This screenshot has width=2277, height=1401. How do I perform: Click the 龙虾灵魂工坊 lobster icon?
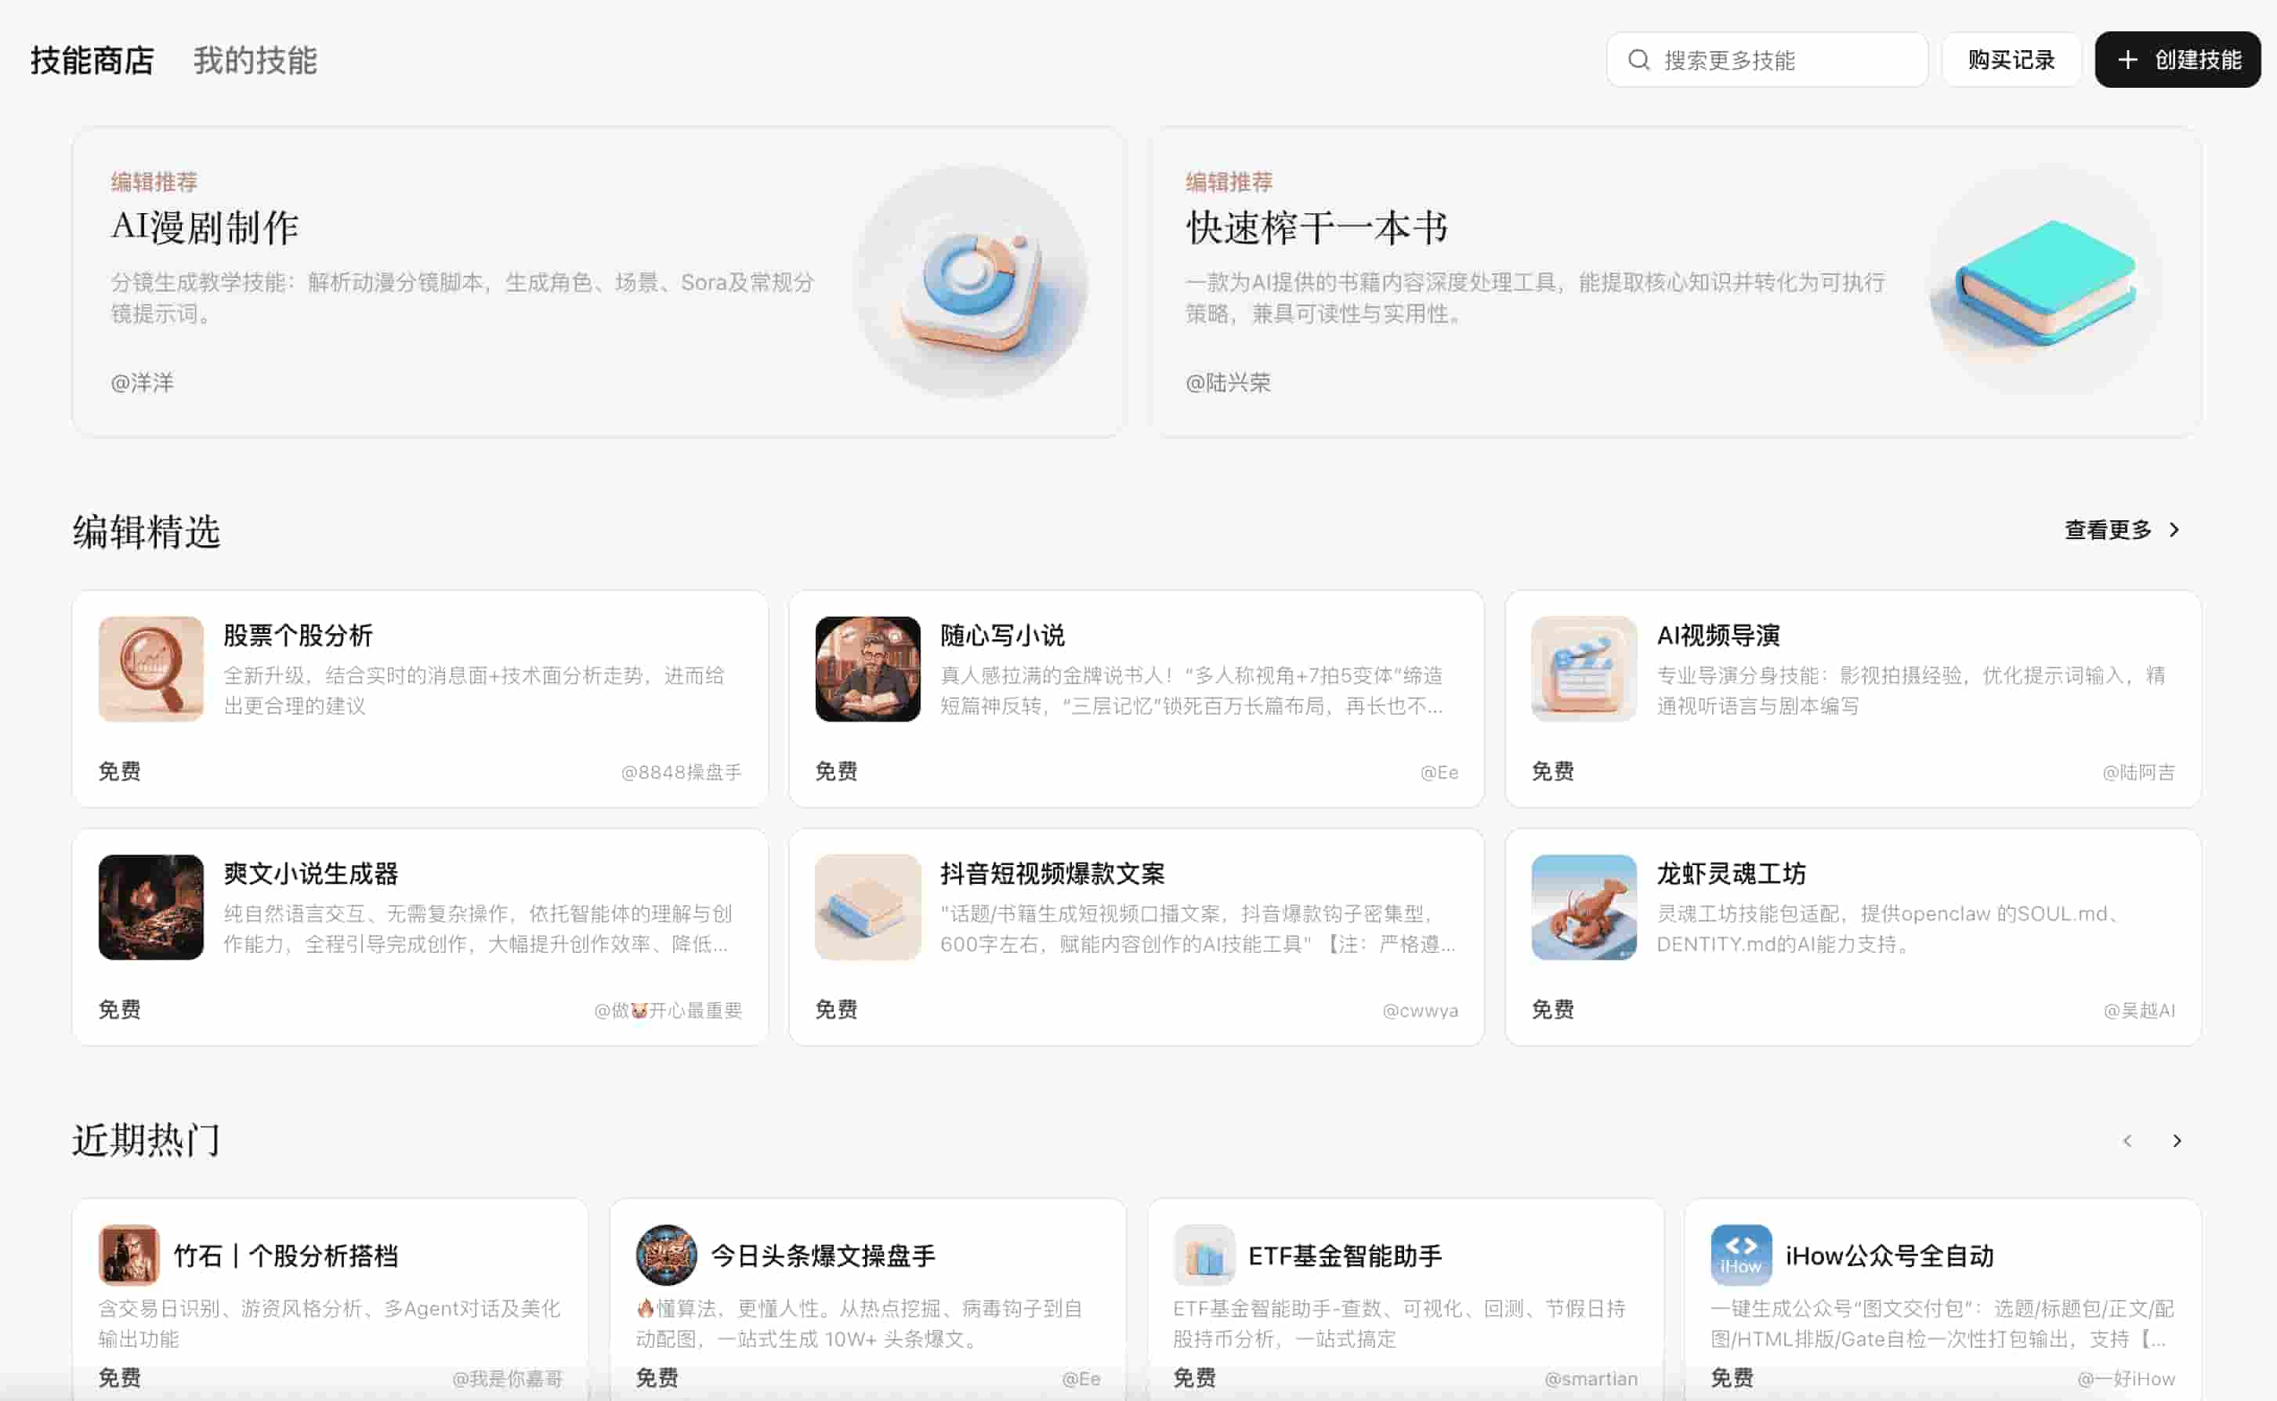(x=1583, y=907)
